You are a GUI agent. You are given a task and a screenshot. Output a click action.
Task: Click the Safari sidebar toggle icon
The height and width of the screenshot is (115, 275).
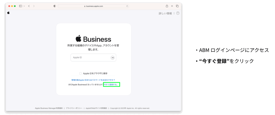(20, 6)
